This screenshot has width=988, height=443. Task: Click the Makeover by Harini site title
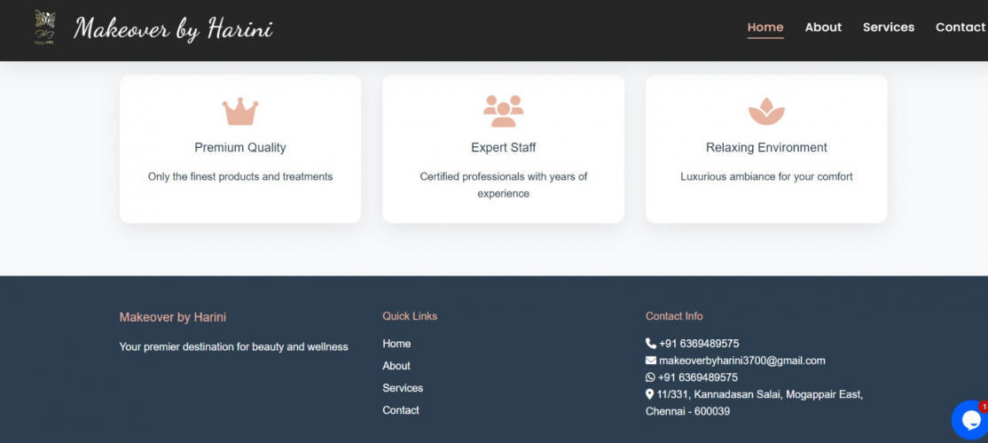[x=173, y=28]
